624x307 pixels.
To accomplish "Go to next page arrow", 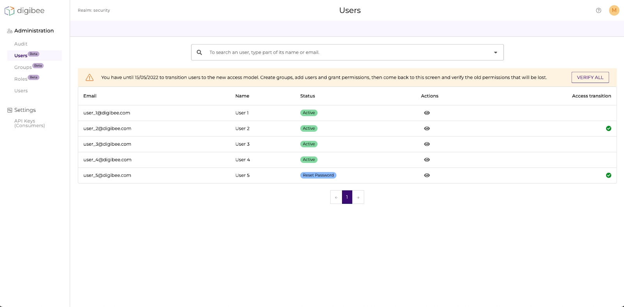I will click(358, 198).
